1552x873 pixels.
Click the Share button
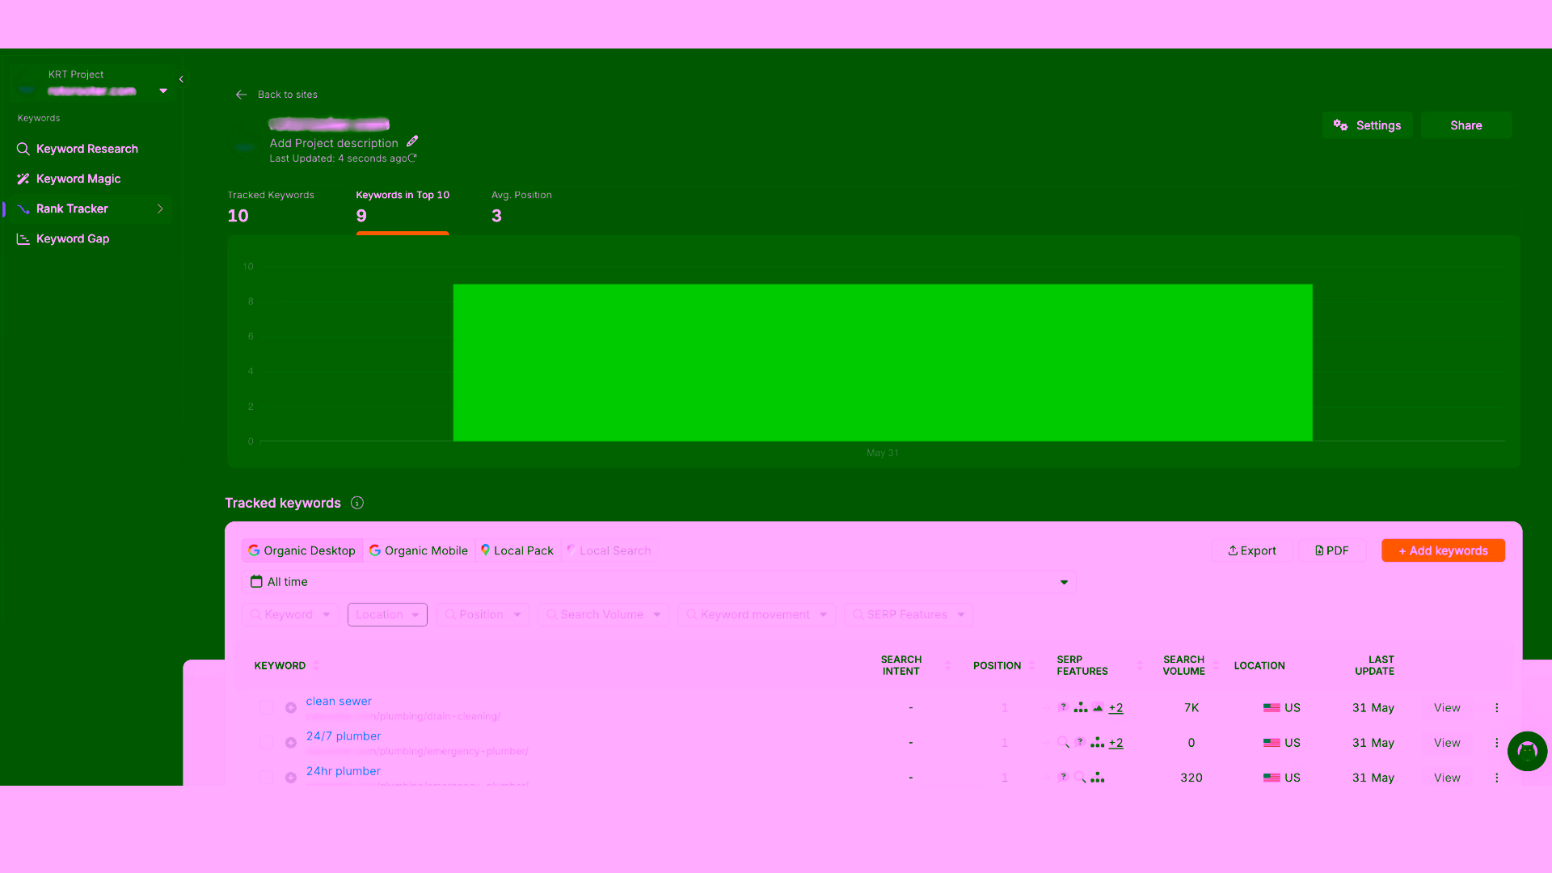click(1466, 125)
